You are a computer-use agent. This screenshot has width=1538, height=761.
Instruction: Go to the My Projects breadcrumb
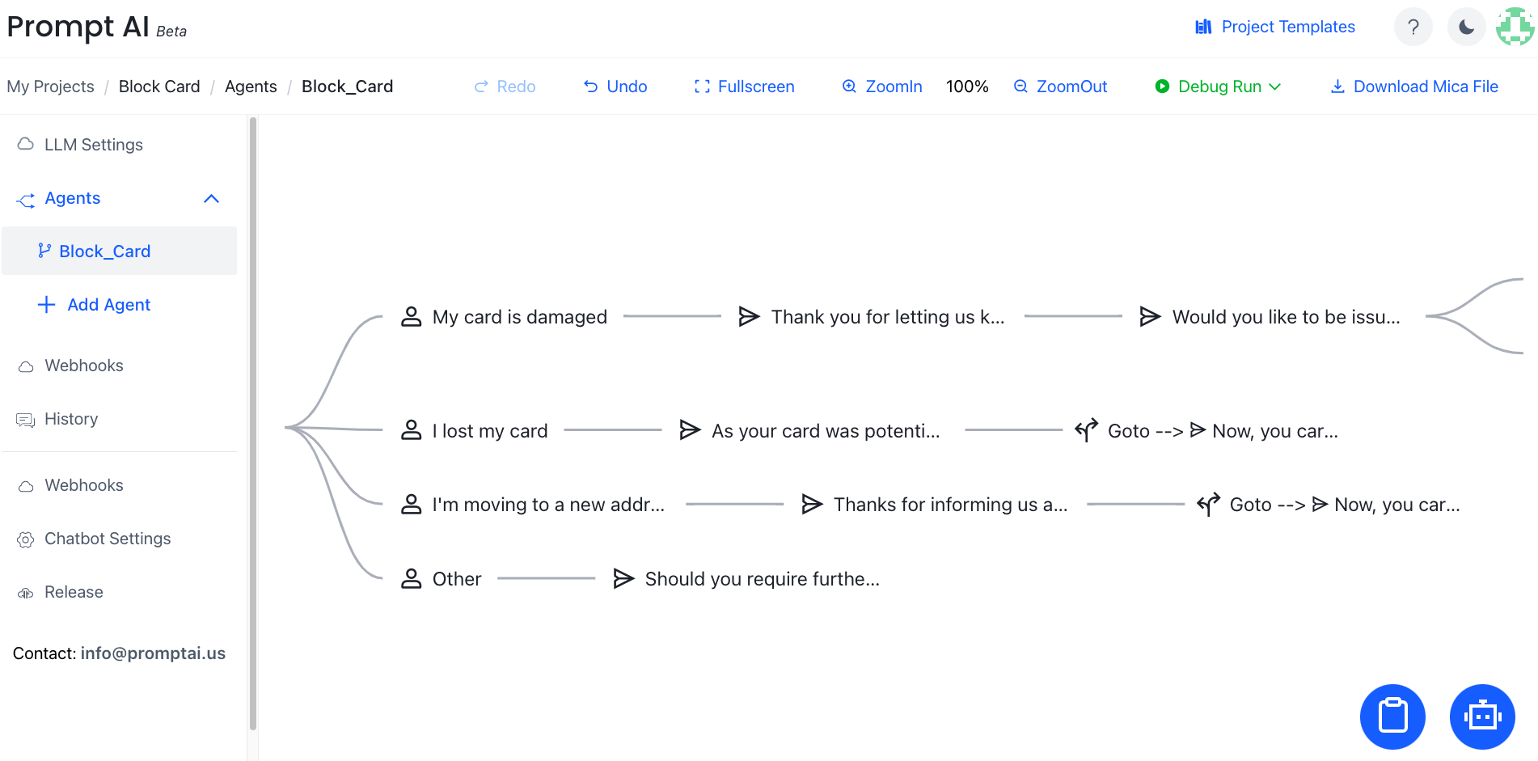[50, 87]
